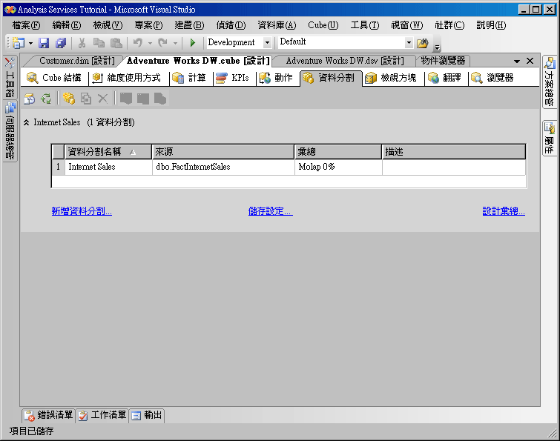Click the Reconnect icon in partition toolbar

[x=46, y=99]
